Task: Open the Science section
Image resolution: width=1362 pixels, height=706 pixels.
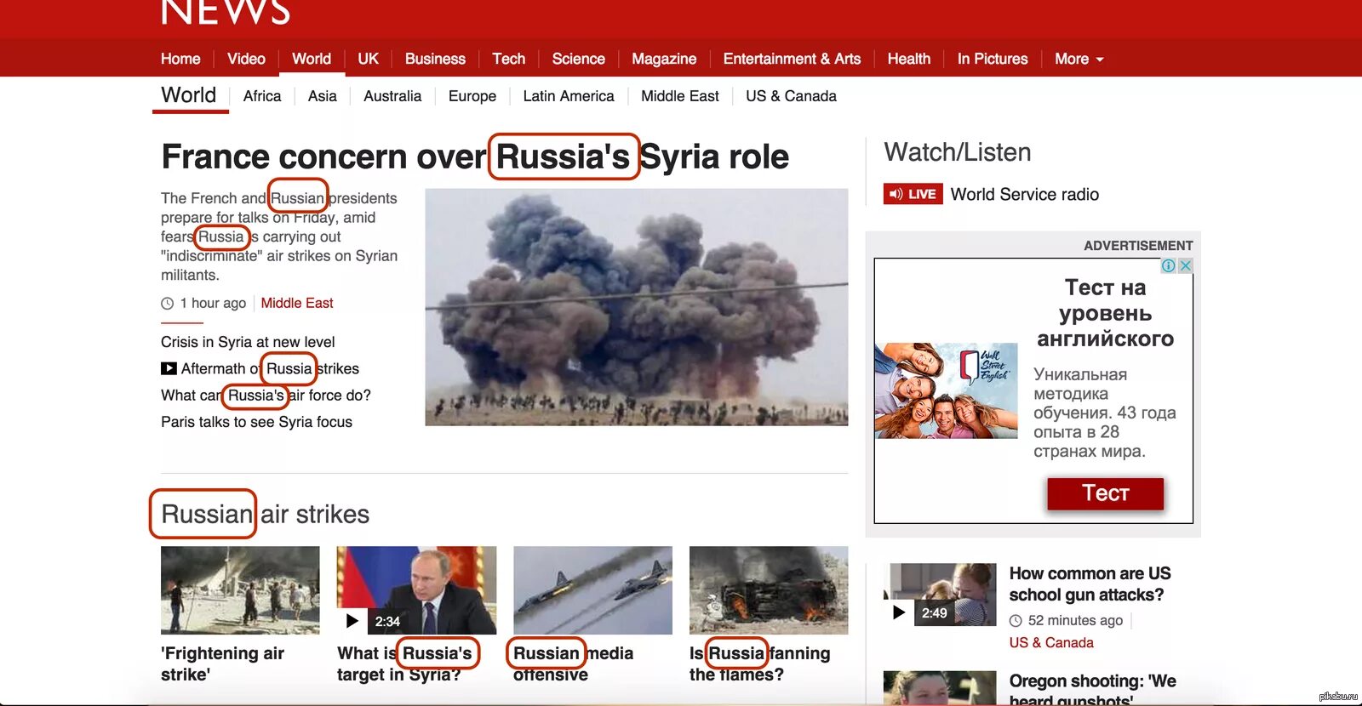Action: (x=578, y=59)
